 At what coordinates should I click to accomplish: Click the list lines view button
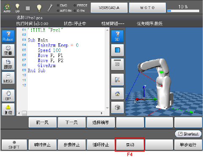118,64
